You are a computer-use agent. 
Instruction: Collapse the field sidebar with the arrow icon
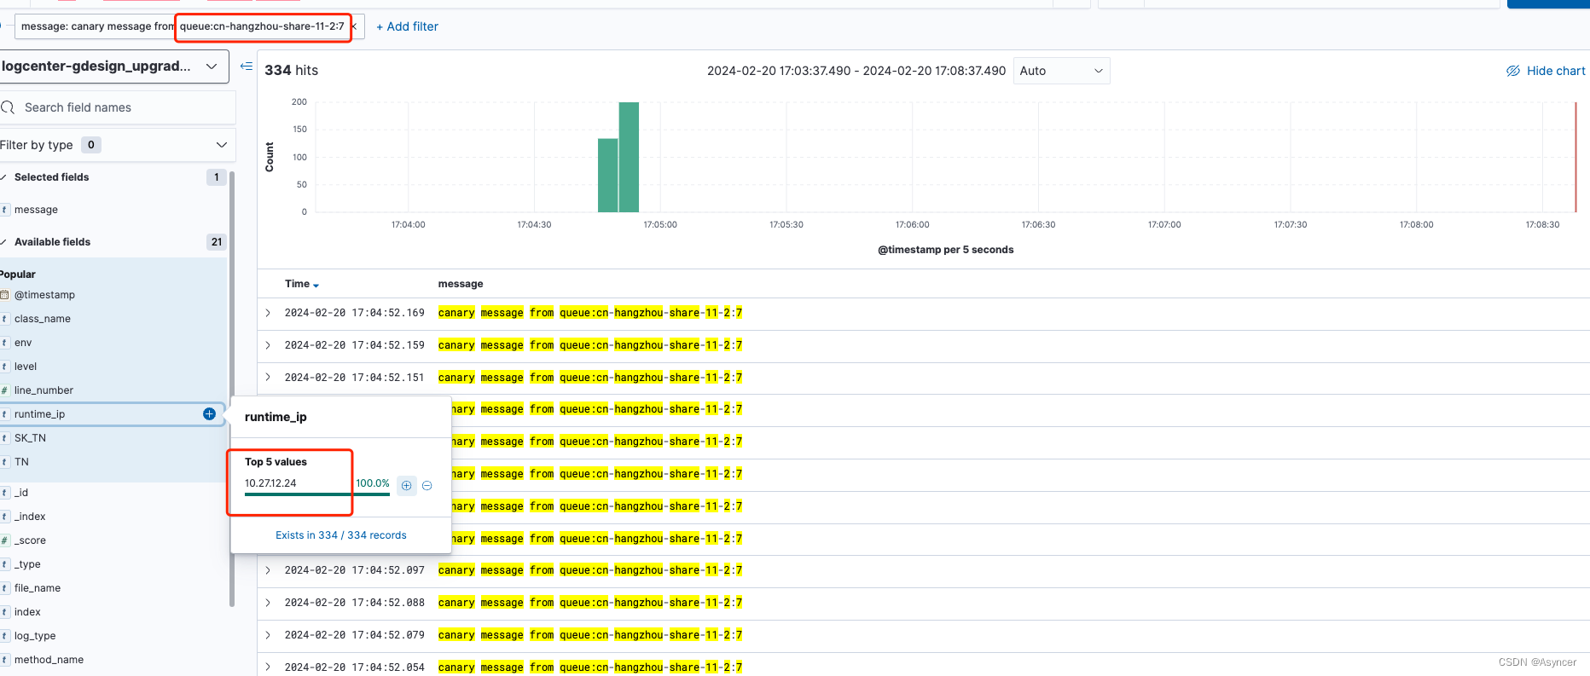[247, 66]
